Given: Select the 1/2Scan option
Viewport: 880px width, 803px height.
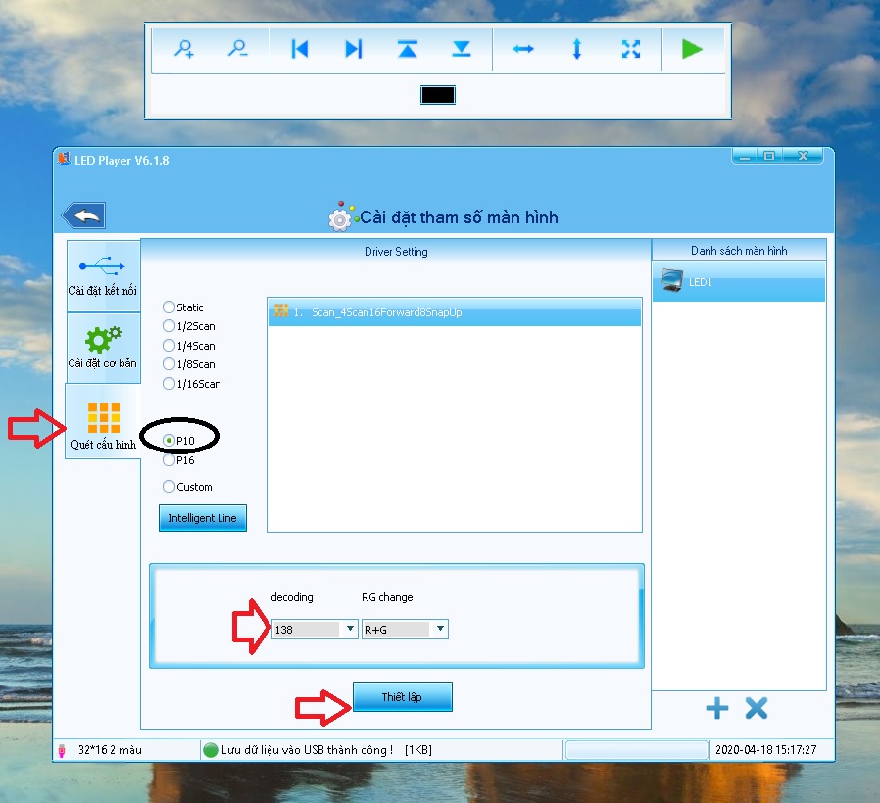Looking at the screenshot, I should pos(189,326).
